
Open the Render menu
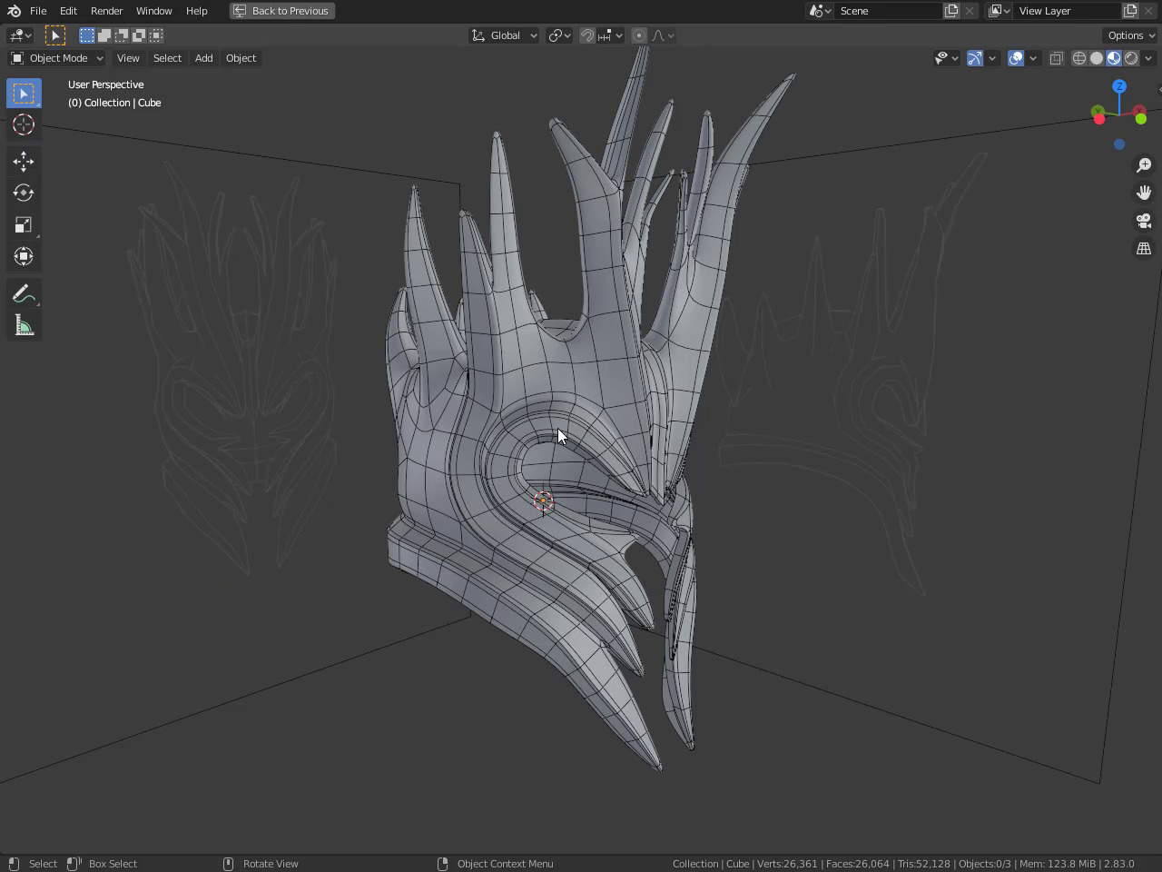coord(106,11)
